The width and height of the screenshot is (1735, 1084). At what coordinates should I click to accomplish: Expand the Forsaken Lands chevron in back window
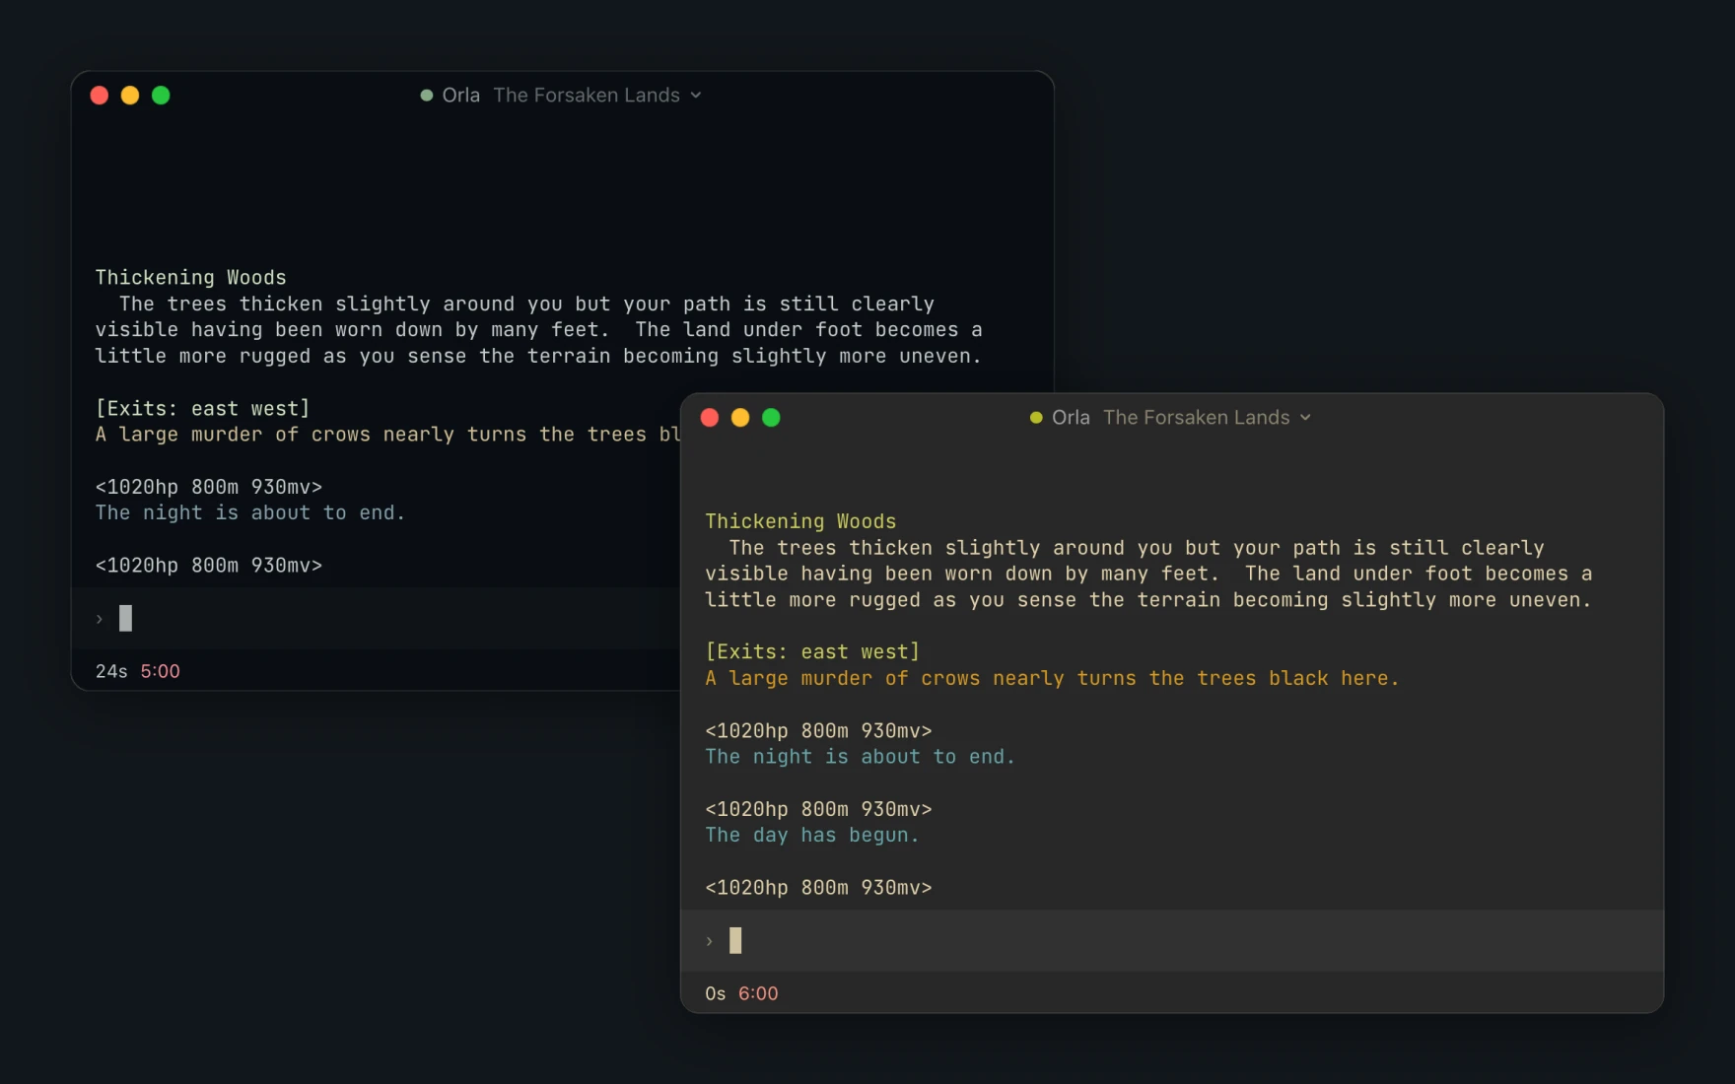point(696,96)
